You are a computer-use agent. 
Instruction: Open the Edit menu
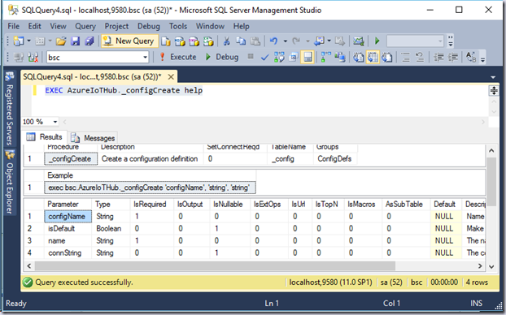34,26
